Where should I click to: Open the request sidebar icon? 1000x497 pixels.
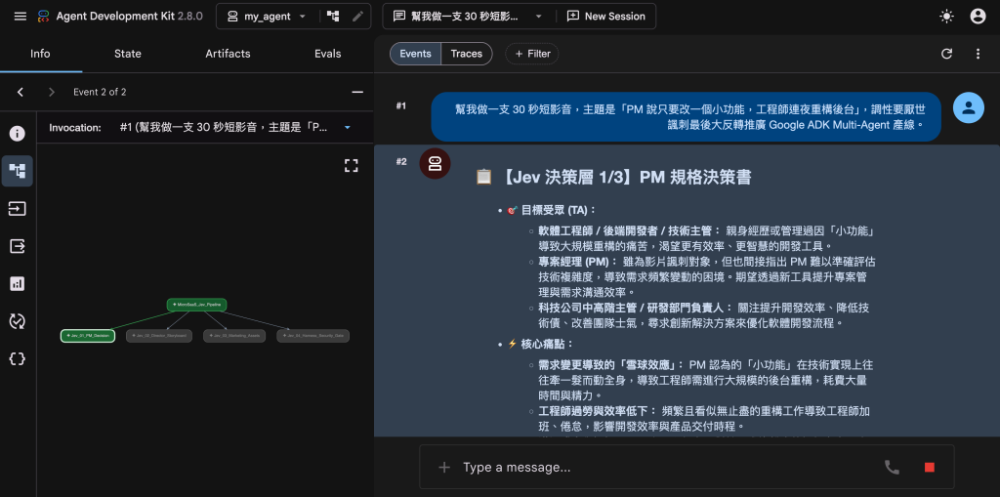point(18,209)
